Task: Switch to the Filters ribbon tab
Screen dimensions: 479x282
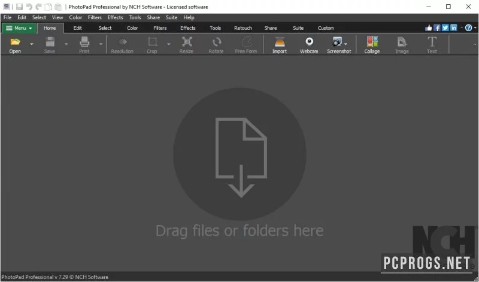Action: click(160, 28)
